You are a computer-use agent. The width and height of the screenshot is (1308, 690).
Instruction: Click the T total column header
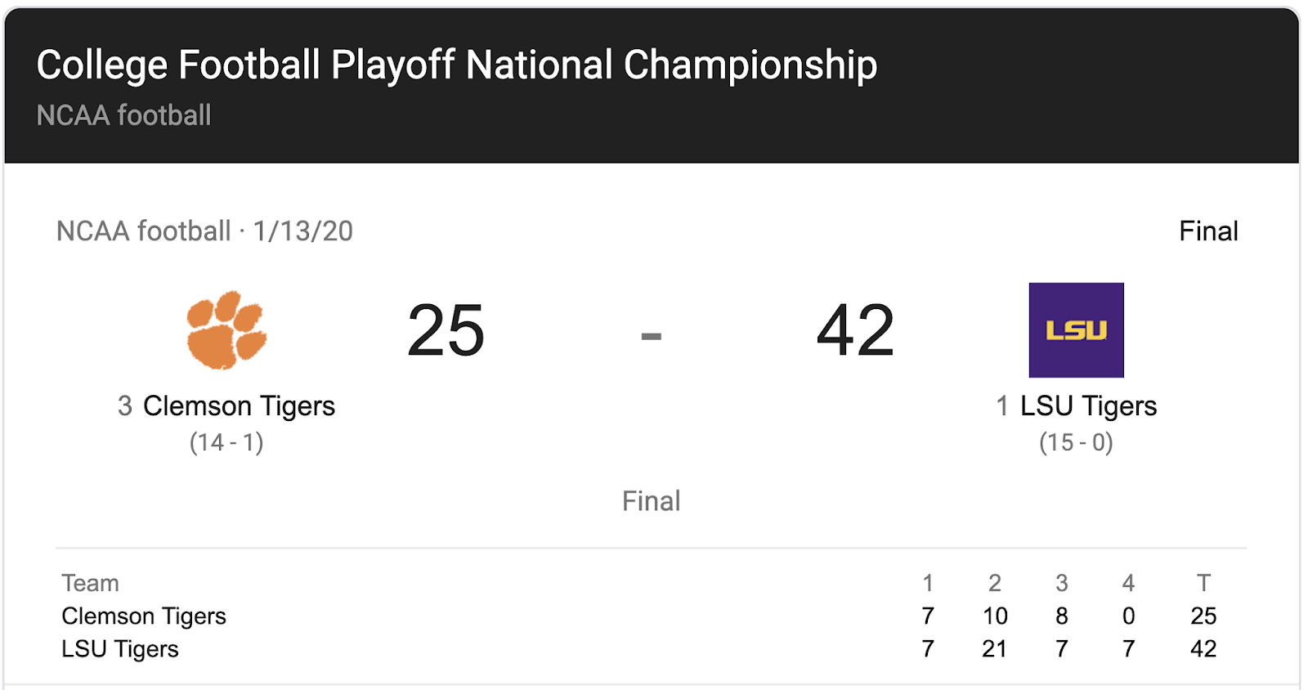coord(1203,583)
